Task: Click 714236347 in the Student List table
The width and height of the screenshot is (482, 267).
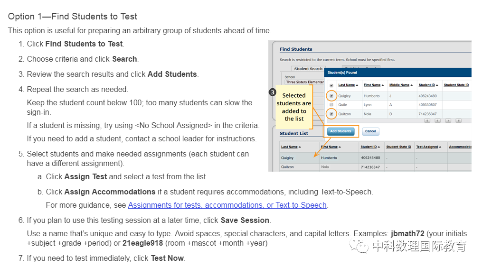Action: click(x=370, y=167)
